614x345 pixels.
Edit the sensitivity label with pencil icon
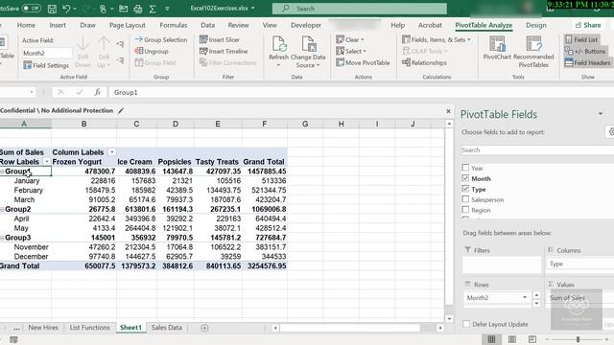(x=121, y=111)
